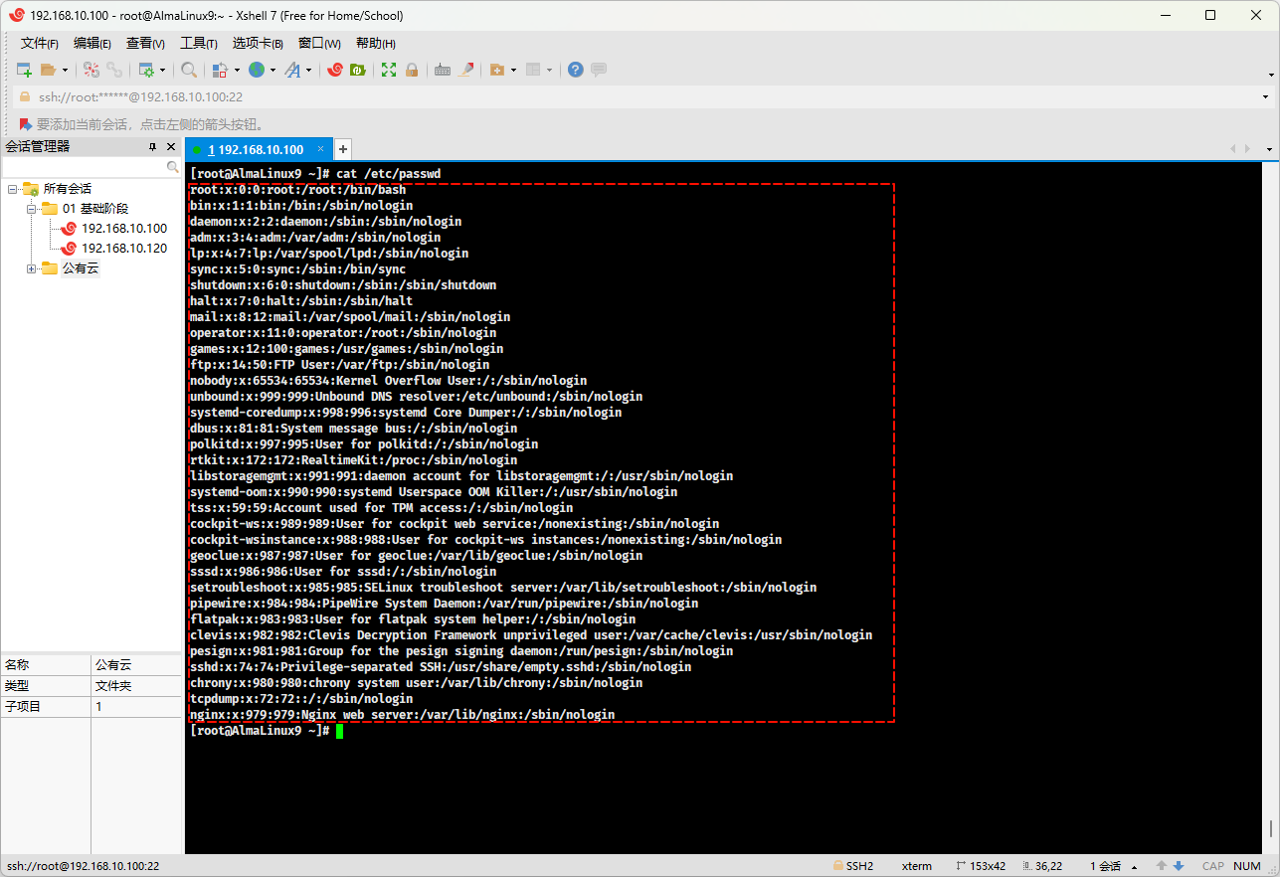The width and height of the screenshot is (1280, 877).
Task: Click the lock screen padlock icon
Action: click(x=411, y=70)
